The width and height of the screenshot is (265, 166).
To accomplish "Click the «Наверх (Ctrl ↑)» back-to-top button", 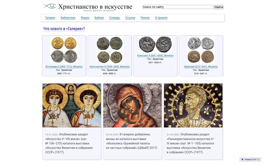I will (250, 159).
